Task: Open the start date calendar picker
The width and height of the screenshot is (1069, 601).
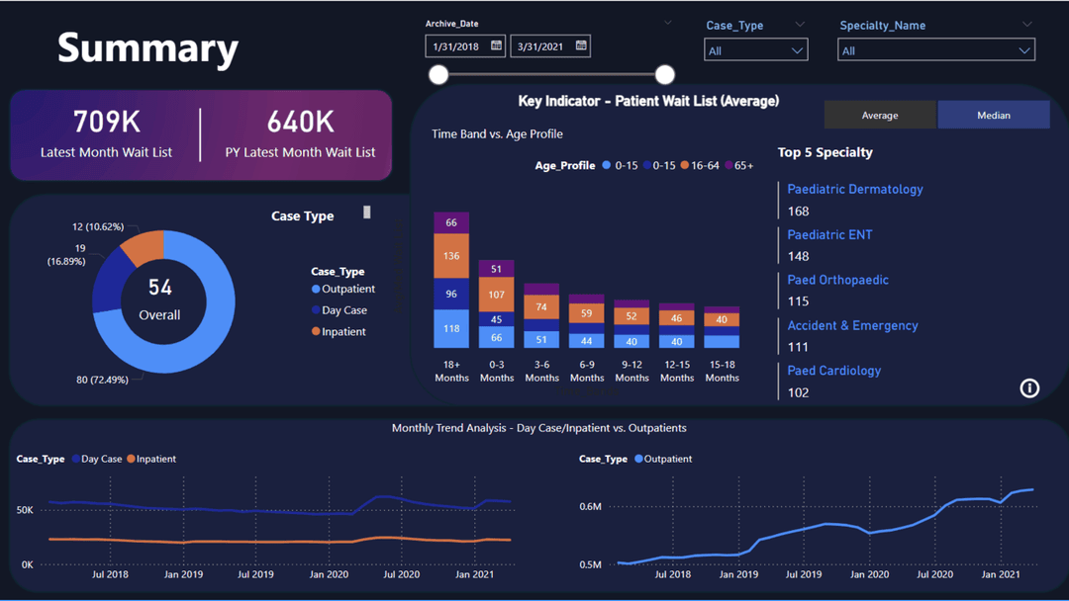Action: [496, 45]
